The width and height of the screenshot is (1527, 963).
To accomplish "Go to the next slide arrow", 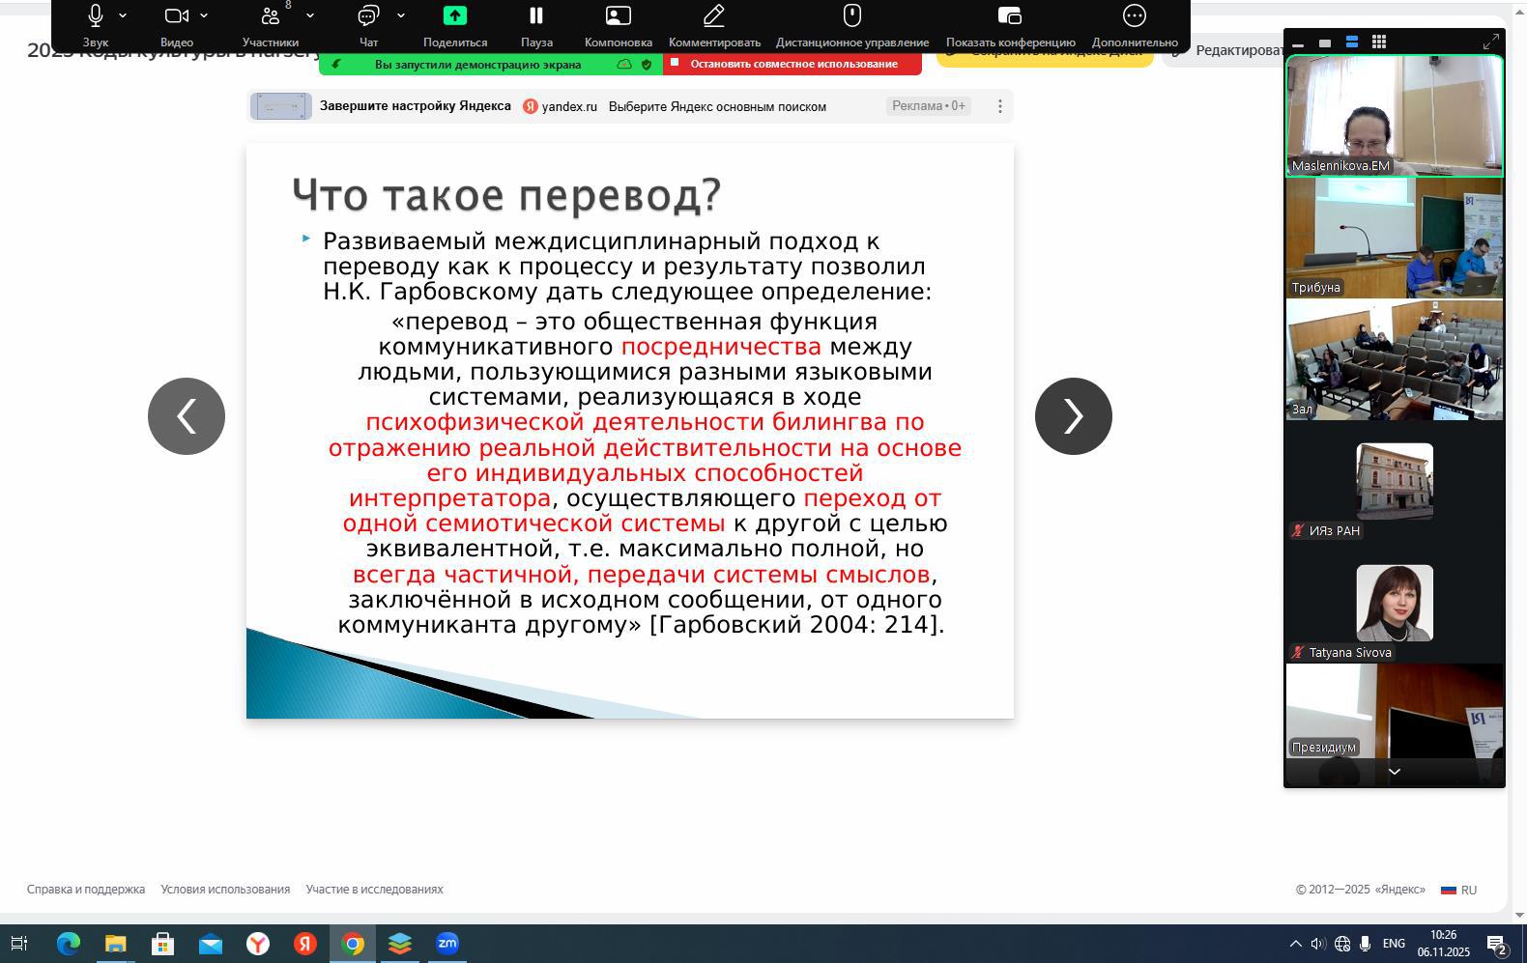I will point(1073,416).
